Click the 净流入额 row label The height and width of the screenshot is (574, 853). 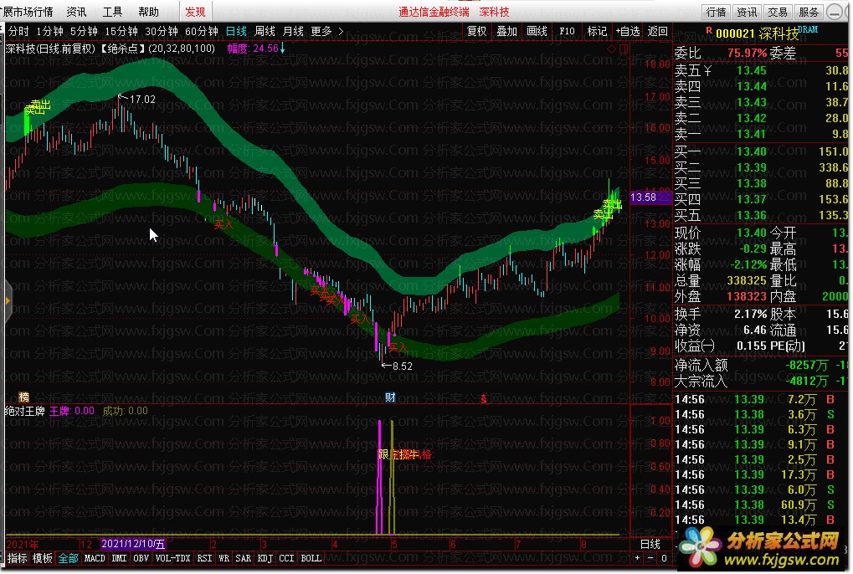pyautogui.click(x=701, y=365)
